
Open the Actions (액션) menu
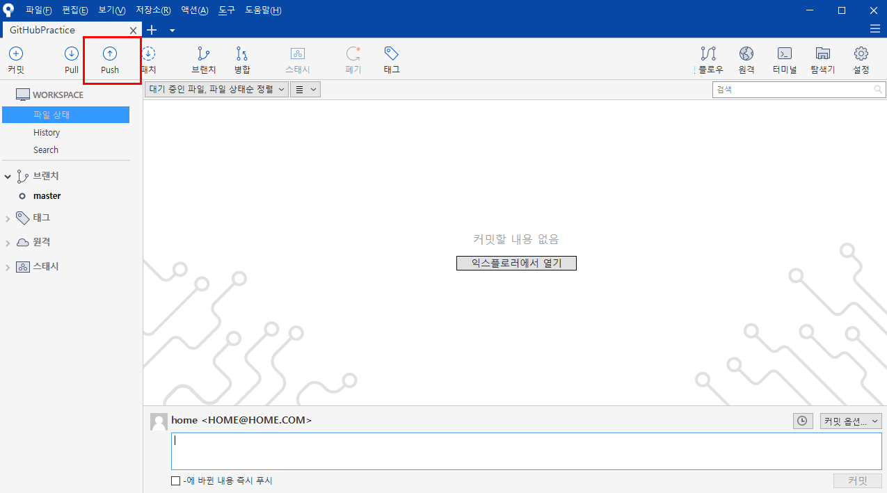(x=195, y=10)
